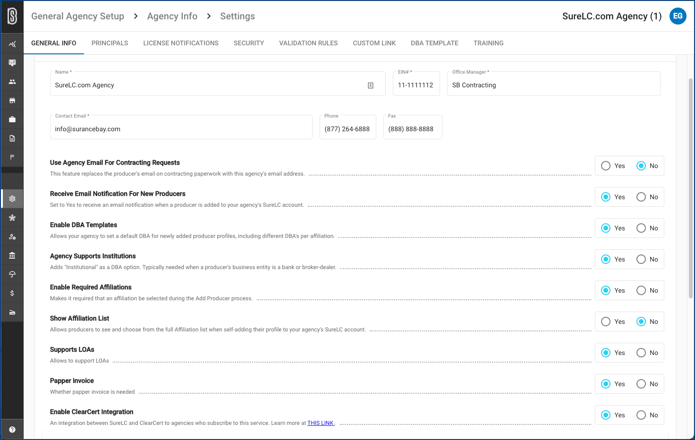695x440 pixels.
Task: Open the bank institution sidebar icon
Action: coord(12,255)
